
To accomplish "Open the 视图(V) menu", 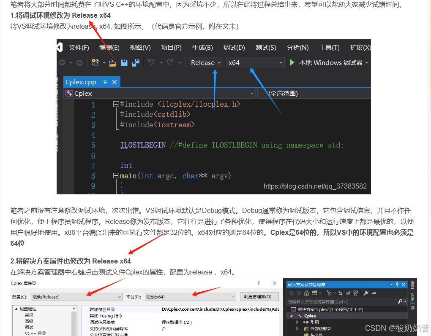I will click(140, 48).
